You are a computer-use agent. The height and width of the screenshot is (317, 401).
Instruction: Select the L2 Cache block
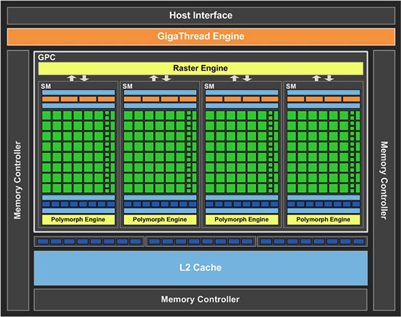200,268
